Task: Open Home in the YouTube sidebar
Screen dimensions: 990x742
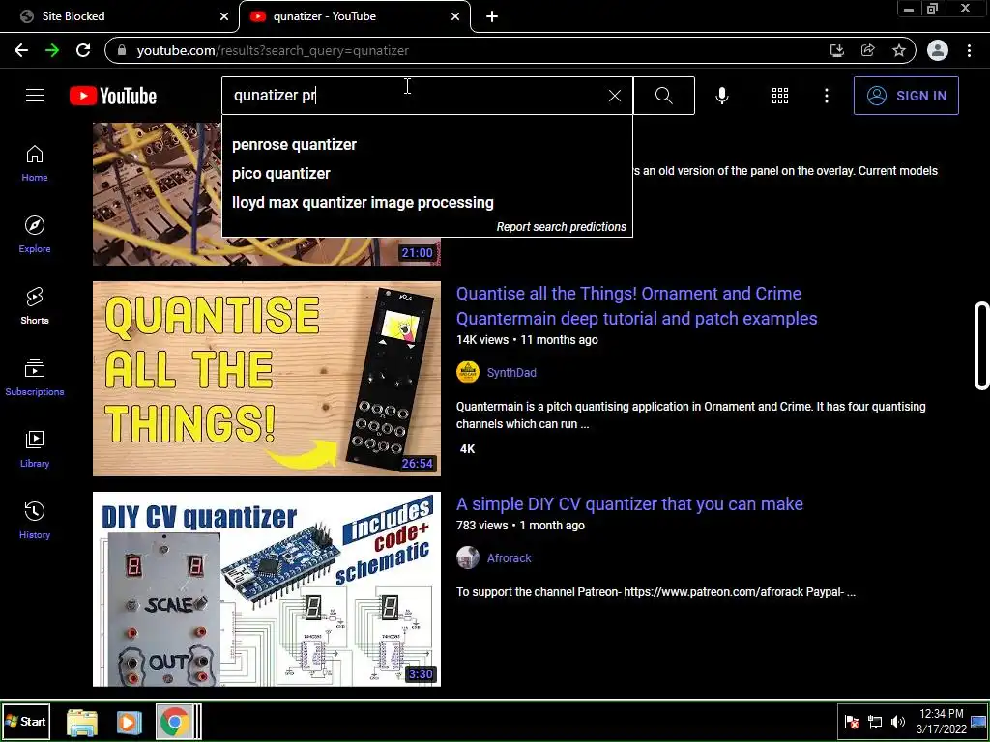Action: coord(35,163)
